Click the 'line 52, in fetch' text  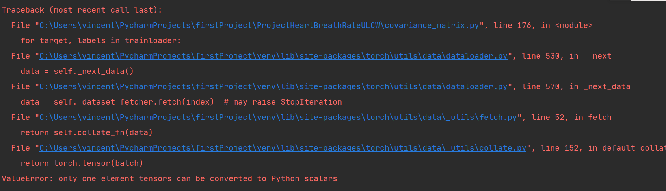(x=571, y=118)
